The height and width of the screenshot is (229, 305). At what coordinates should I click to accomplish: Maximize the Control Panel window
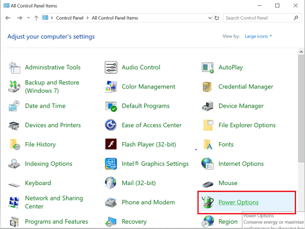(x=277, y=5)
